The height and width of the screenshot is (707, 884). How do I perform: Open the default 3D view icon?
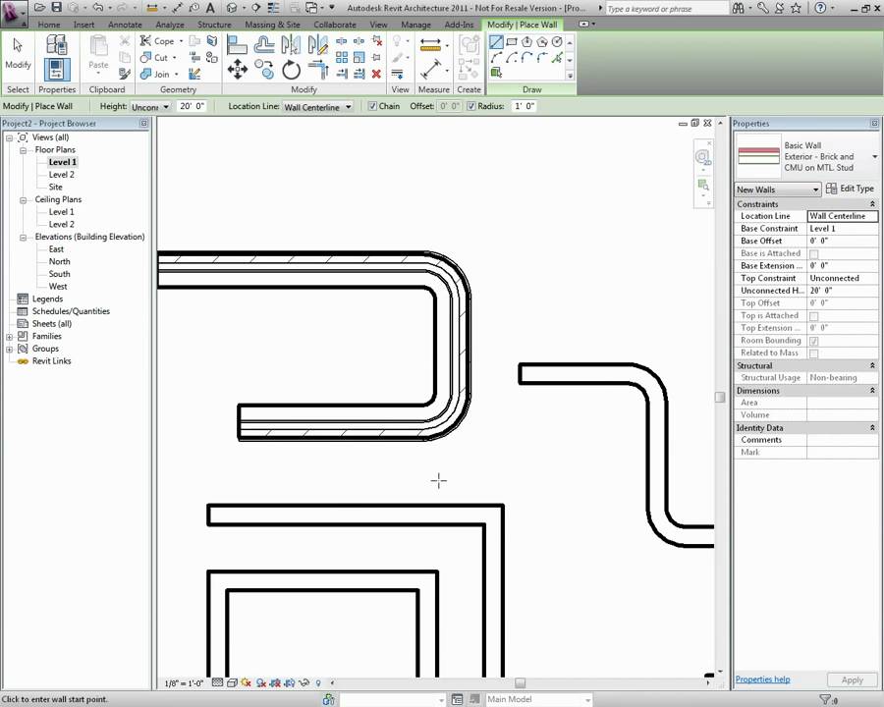pos(232,7)
